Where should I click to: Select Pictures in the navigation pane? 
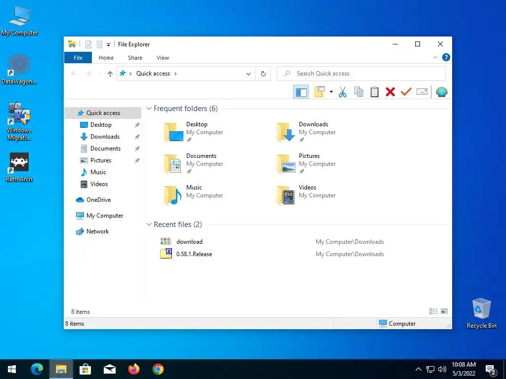click(100, 160)
